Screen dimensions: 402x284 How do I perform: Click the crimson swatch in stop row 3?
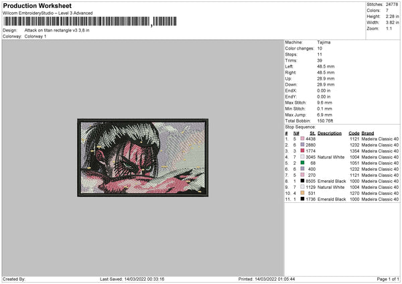tap(303, 151)
